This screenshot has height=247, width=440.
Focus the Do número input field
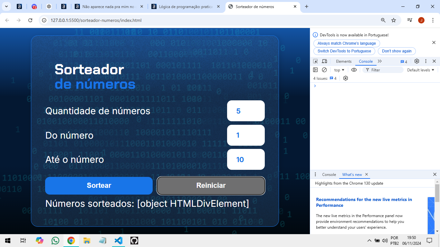[246, 135]
